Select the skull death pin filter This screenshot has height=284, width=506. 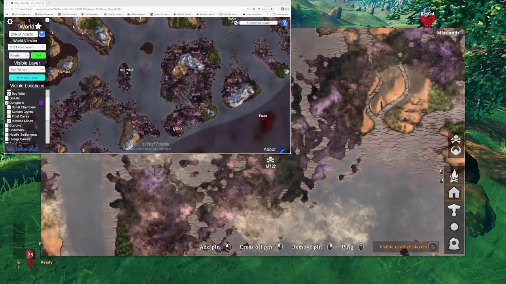456,139
